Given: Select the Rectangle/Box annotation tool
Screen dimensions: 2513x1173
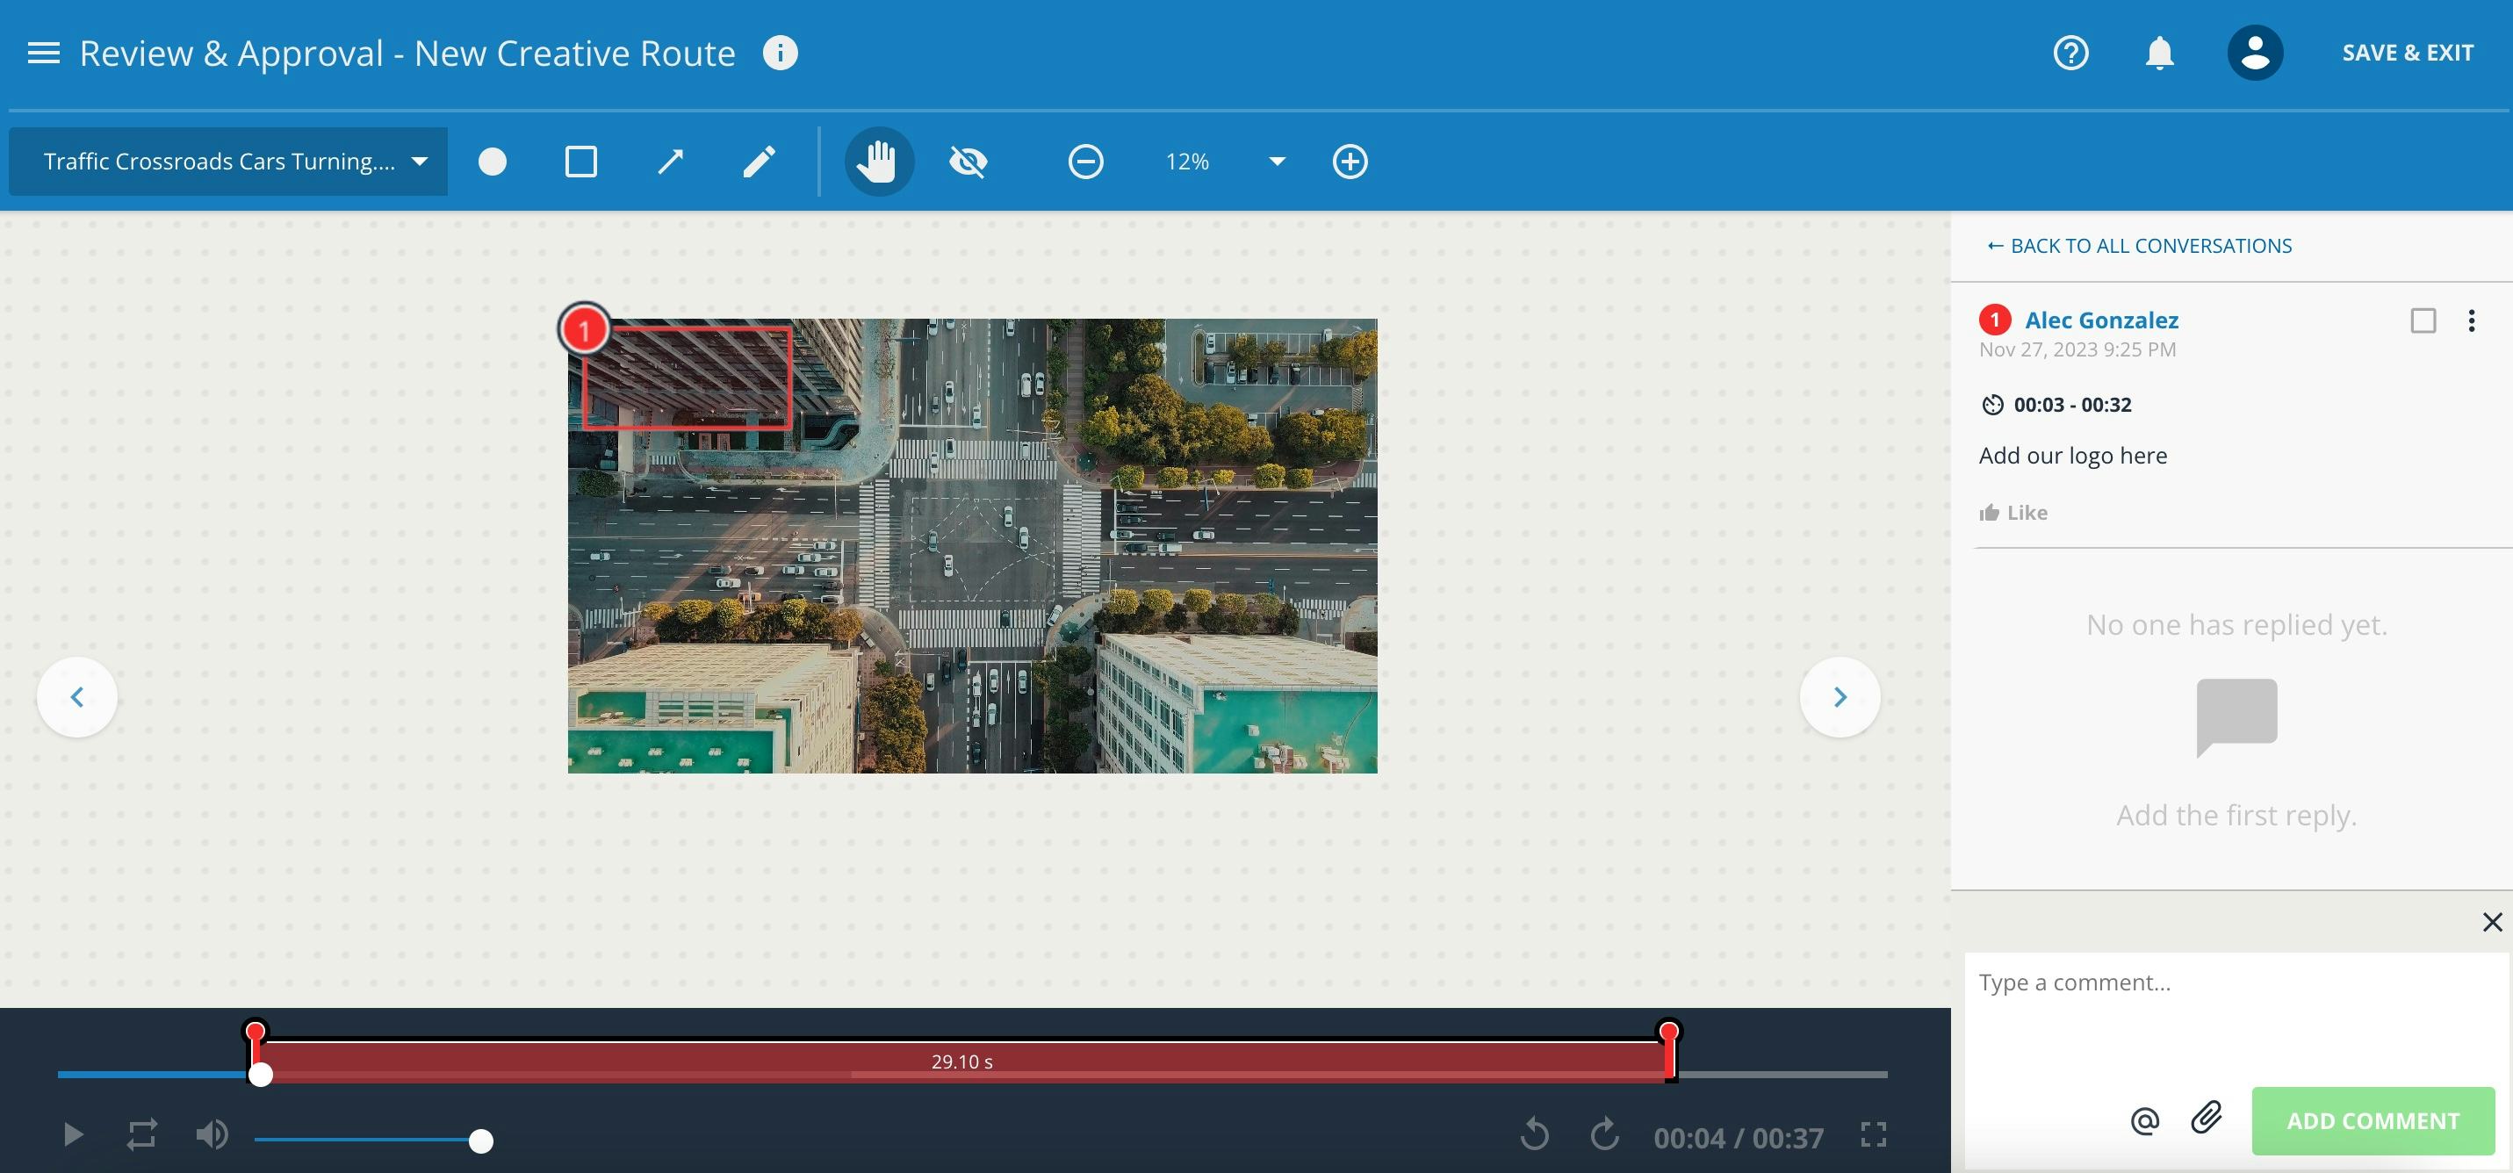Looking at the screenshot, I should (x=580, y=159).
